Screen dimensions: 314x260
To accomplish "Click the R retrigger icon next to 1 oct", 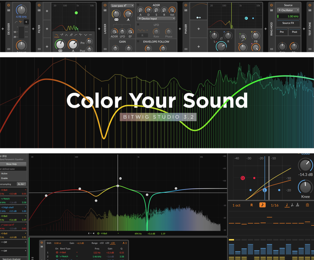I will [x=251, y=205].
